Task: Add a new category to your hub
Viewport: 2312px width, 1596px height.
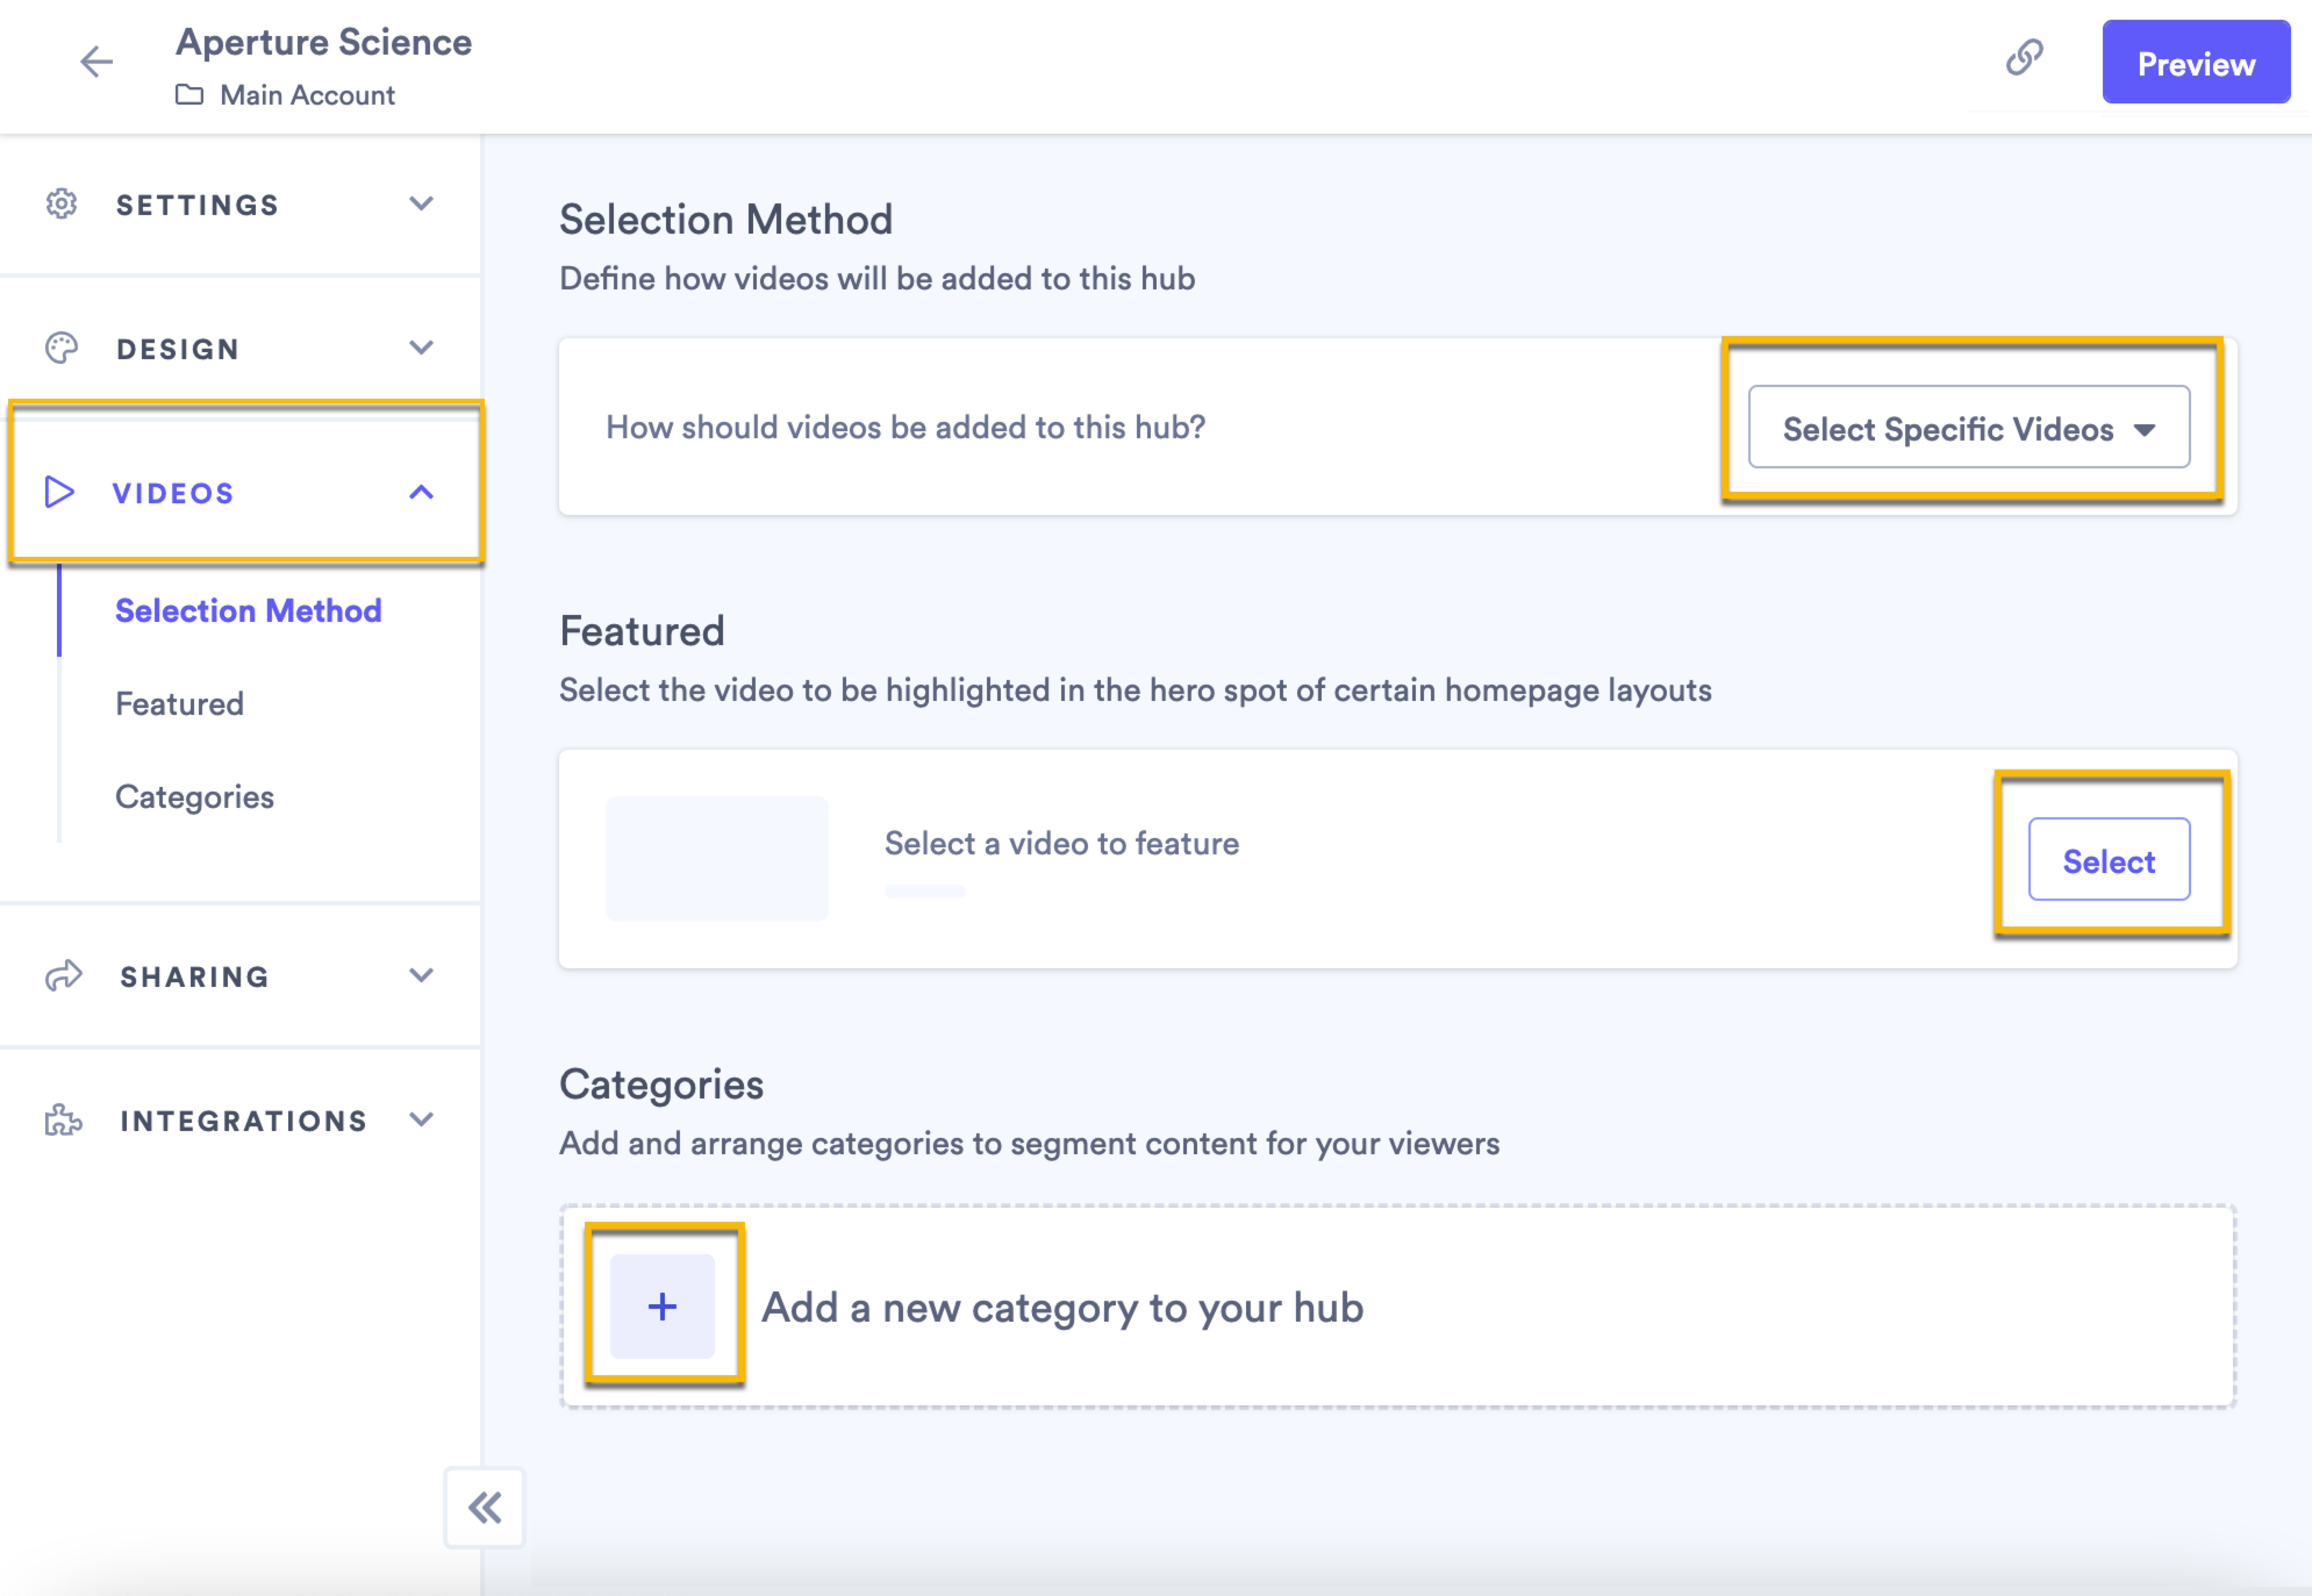Action: point(662,1306)
